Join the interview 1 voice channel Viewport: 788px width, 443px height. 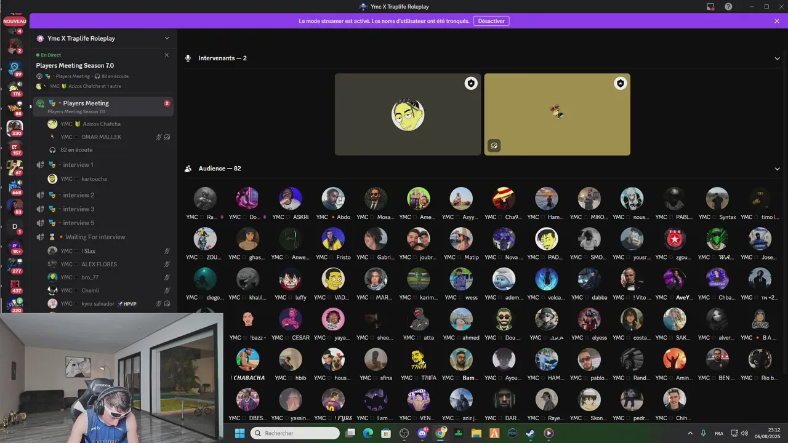coord(103,165)
